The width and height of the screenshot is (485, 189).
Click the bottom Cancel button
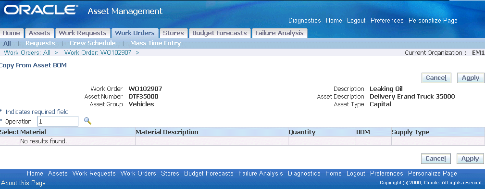coord(435,159)
